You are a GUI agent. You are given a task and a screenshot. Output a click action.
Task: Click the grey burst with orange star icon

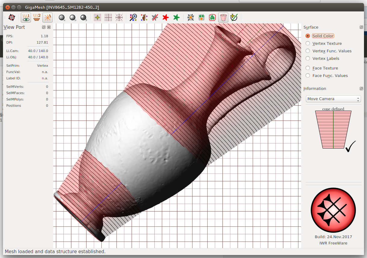(x=190, y=18)
